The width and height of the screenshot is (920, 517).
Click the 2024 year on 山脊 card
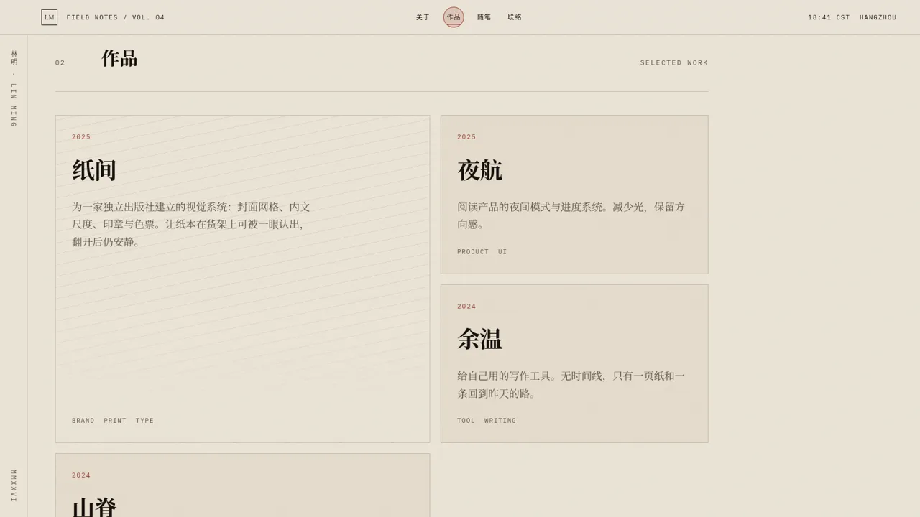tap(81, 475)
